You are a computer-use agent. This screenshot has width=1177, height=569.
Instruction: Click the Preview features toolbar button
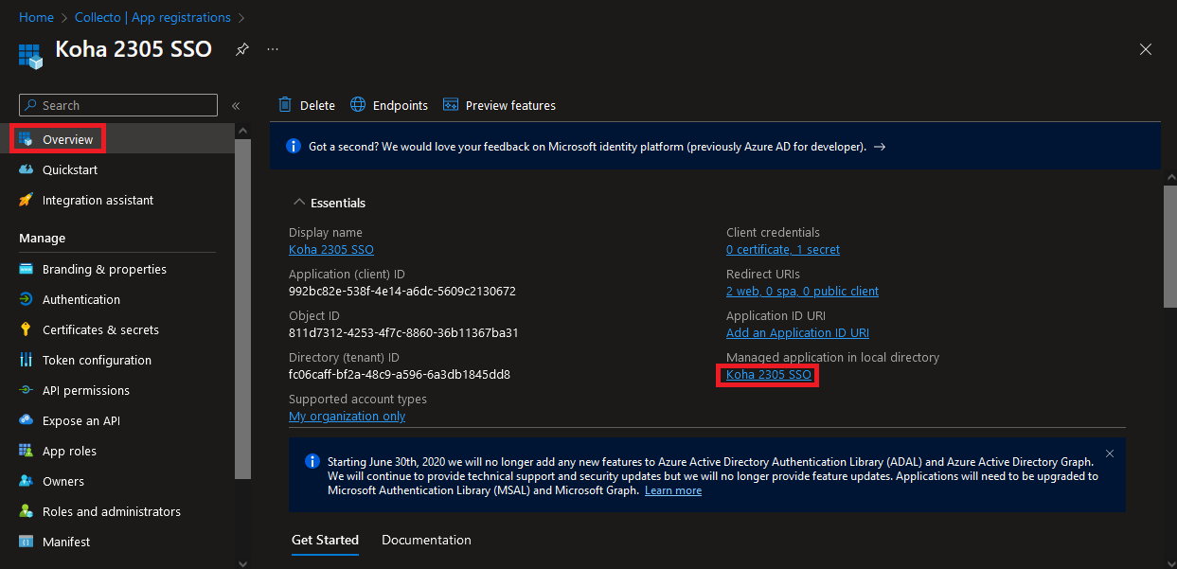click(x=499, y=105)
